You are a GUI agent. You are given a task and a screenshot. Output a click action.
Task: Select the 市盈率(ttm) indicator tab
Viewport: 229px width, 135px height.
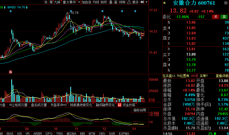58,105
